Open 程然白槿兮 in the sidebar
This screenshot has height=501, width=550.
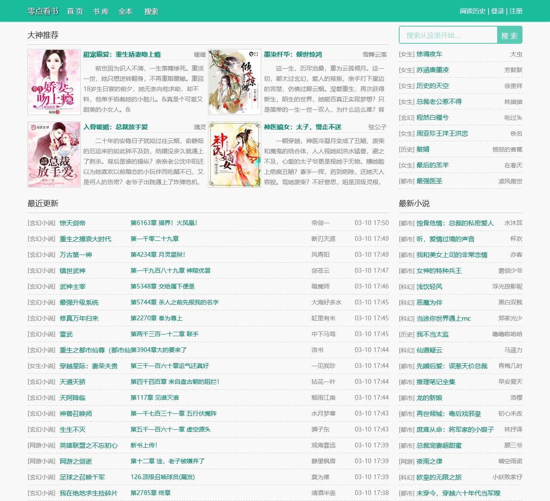(433, 118)
